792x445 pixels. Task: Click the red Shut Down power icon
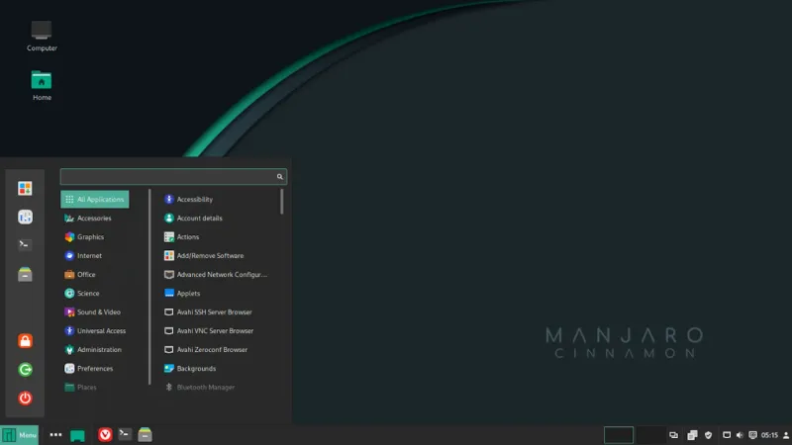coord(25,399)
